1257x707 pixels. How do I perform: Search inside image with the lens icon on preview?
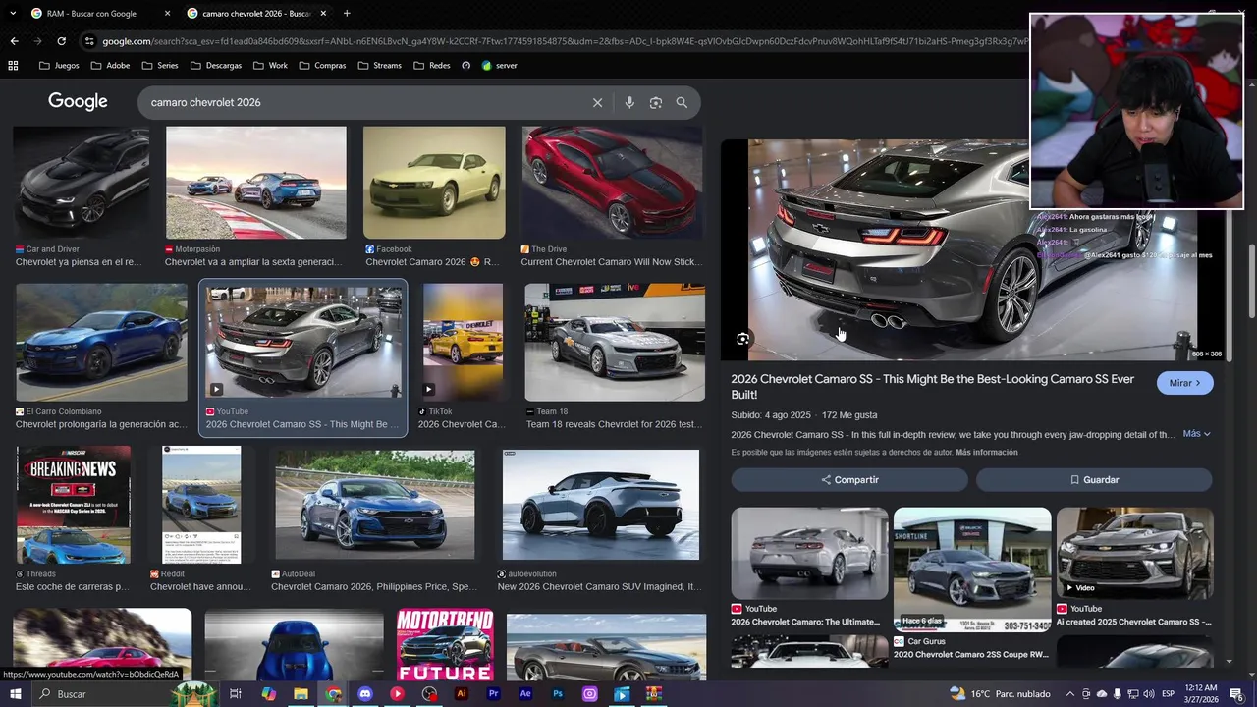click(x=743, y=339)
